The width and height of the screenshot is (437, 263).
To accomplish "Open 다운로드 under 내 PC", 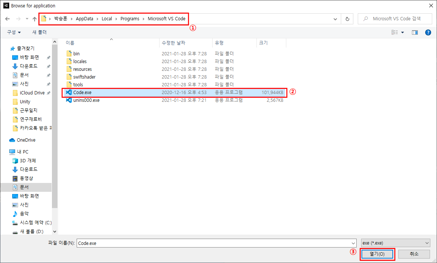I will [28, 169].
